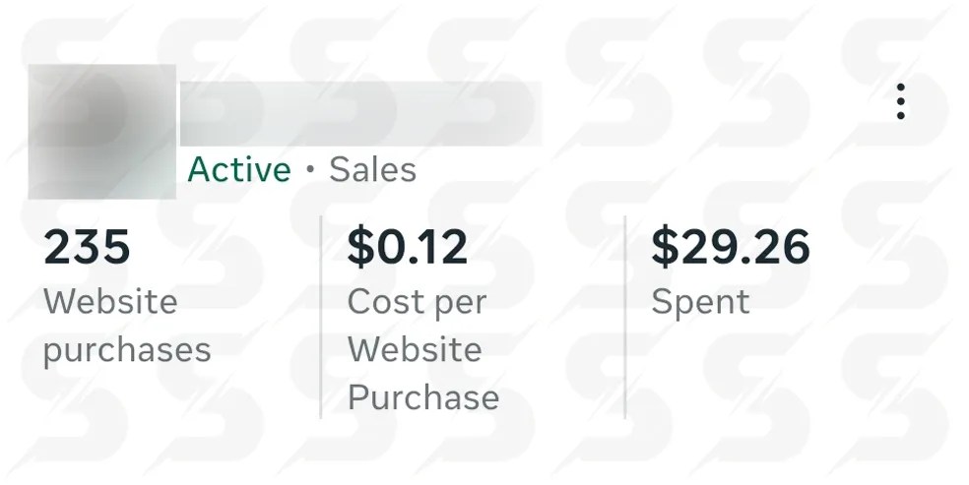
Task: Click the bullet between Active and Sales
Action: 310,170
